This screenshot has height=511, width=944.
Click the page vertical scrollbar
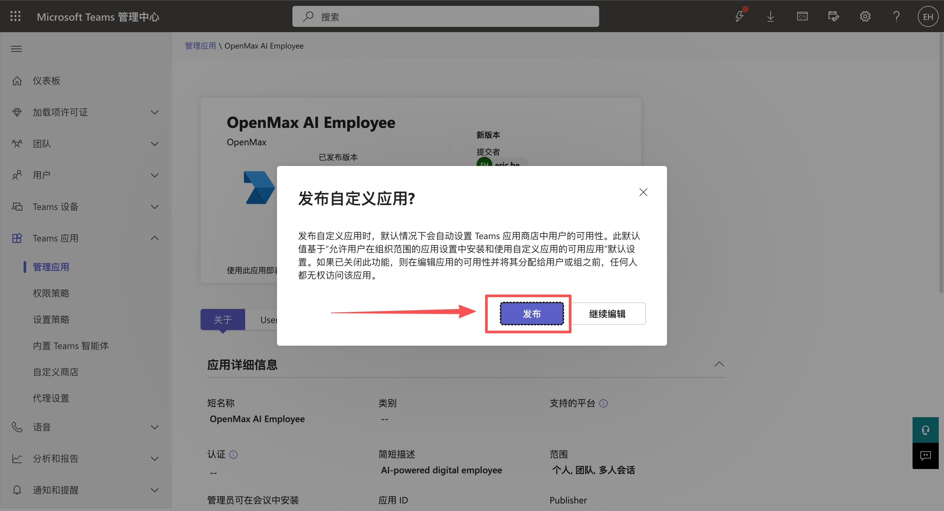click(x=941, y=163)
